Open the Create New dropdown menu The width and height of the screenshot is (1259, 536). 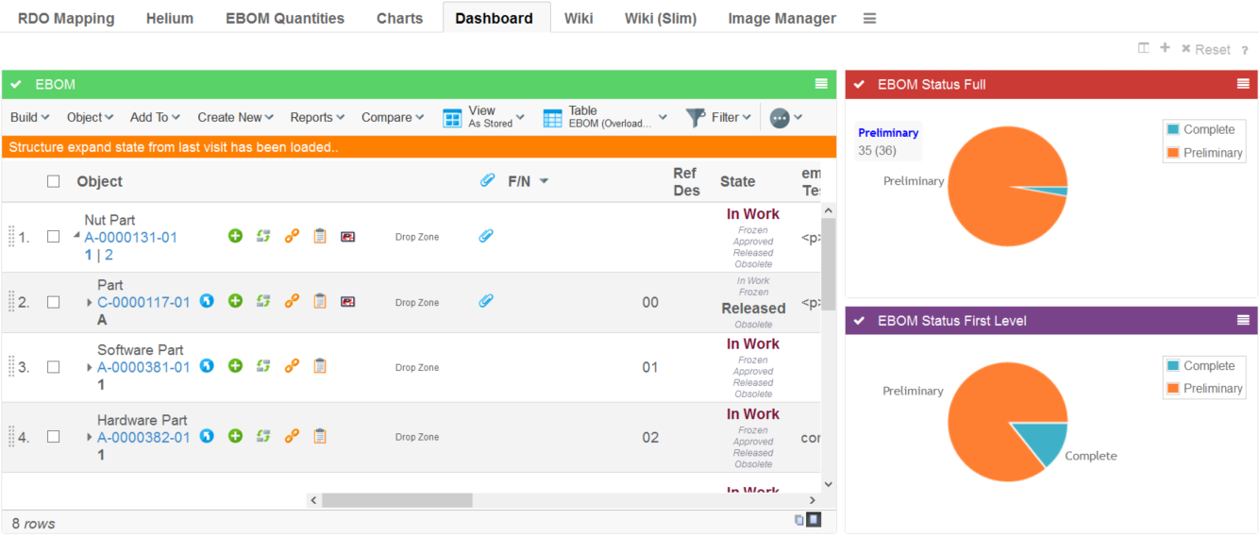coord(235,117)
